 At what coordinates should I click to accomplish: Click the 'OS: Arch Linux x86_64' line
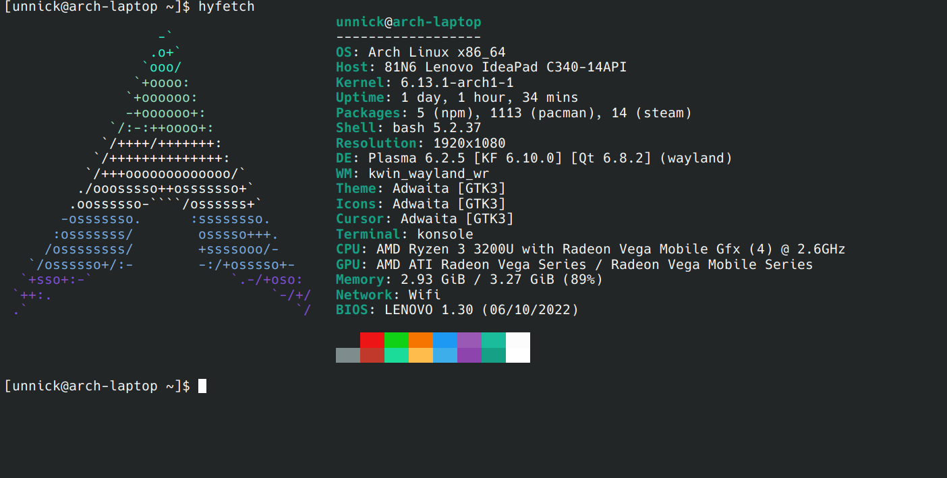pyautogui.click(x=421, y=53)
